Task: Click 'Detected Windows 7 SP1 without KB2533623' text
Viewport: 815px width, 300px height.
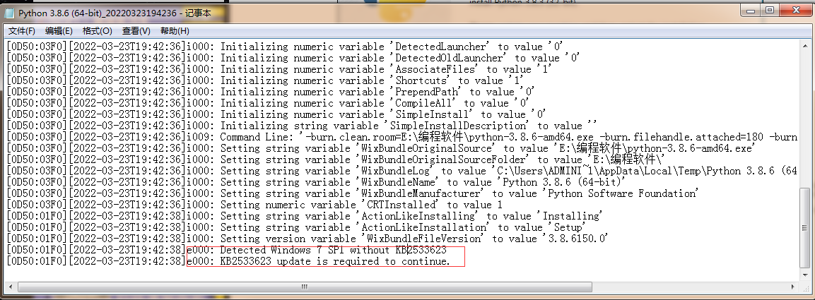Action: (333, 250)
